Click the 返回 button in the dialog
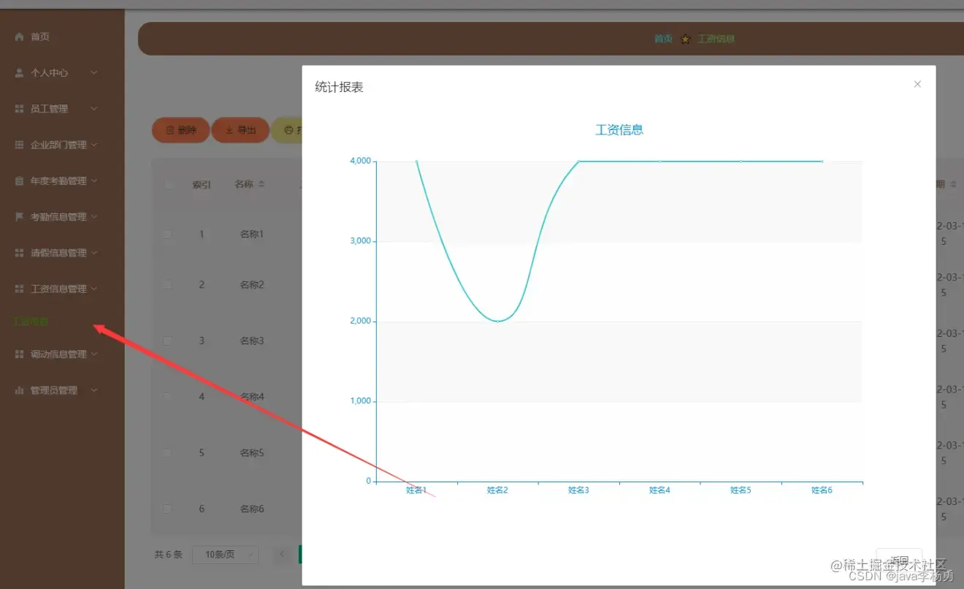Screen dimensions: 964x589 point(899,560)
